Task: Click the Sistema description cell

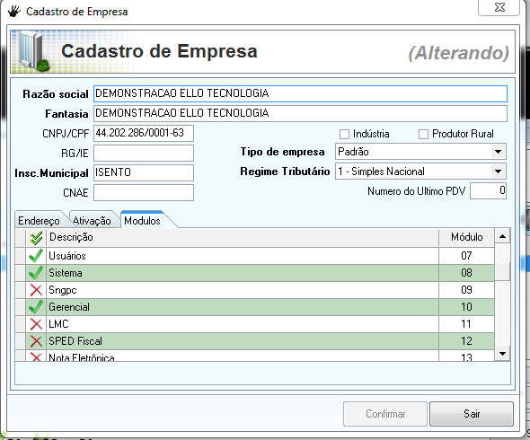Action: (x=243, y=273)
